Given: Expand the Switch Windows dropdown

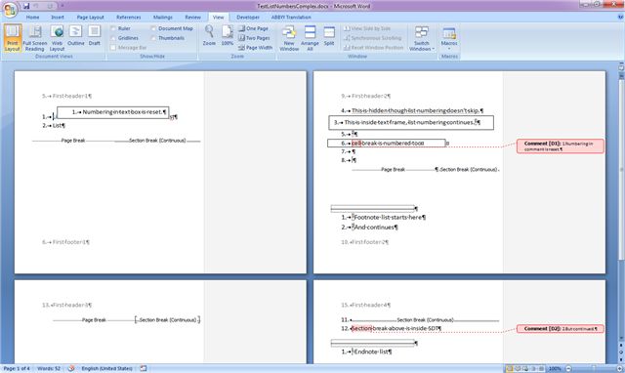Looking at the screenshot, I should click(421, 38).
